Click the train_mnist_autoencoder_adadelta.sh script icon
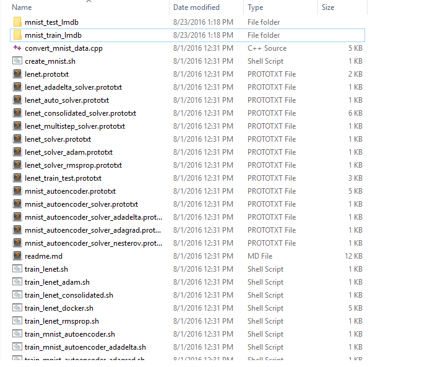 tap(17, 347)
